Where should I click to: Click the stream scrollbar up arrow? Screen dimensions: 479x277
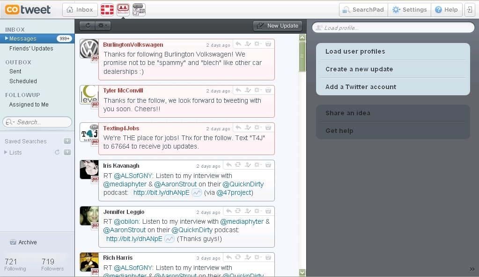302,37
